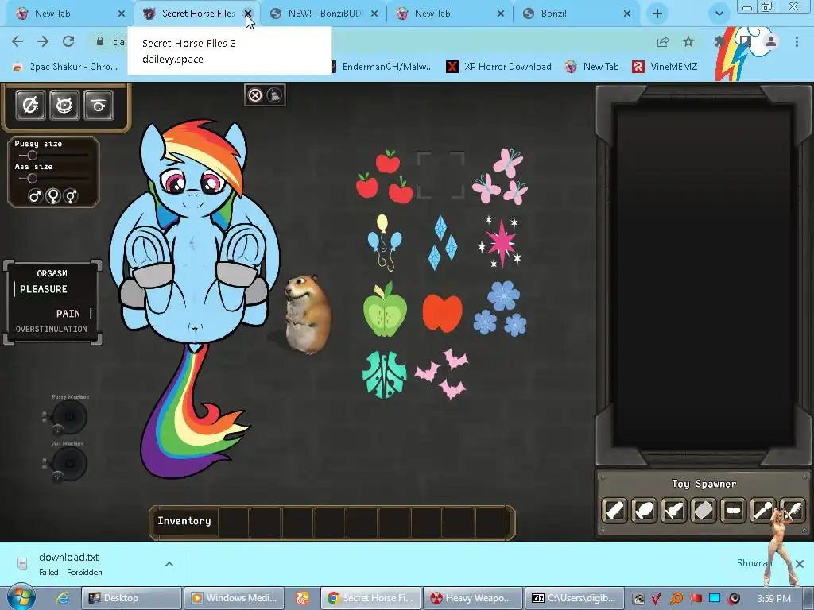This screenshot has height=610, width=814.
Task: Close the NEW! - BonziBUD tab
Action: coord(374,14)
